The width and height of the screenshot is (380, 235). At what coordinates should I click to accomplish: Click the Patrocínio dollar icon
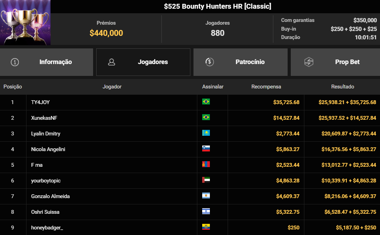click(x=209, y=62)
